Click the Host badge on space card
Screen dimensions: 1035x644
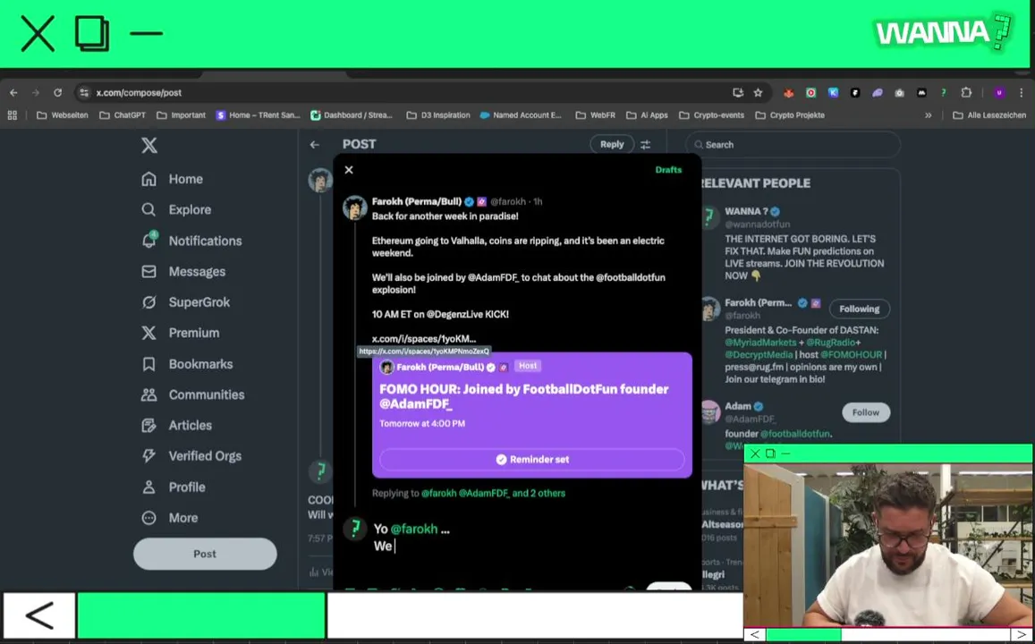coord(528,366)
